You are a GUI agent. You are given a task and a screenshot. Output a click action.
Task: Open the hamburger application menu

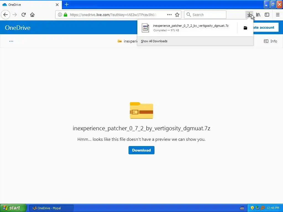[x=277, y=15]
